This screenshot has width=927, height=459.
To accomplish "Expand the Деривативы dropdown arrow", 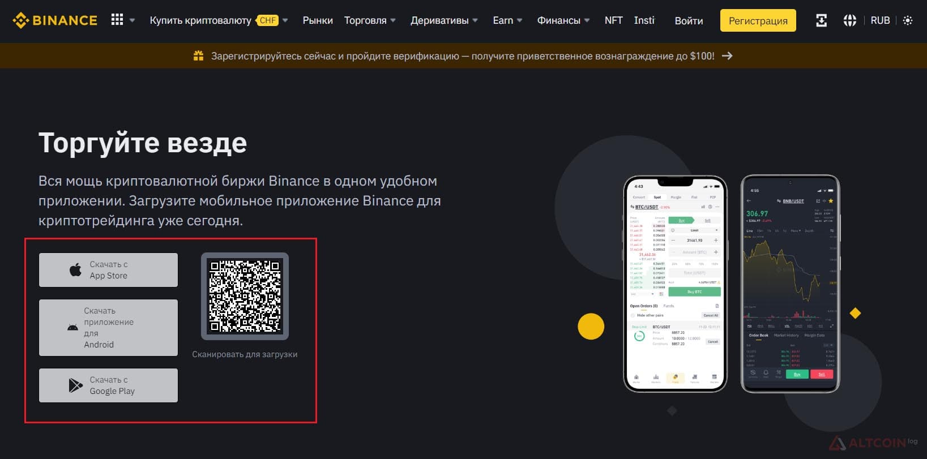I will [x=475, y=20].
